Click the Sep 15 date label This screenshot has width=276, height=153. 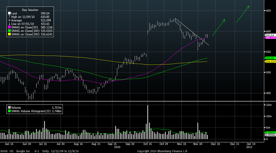[112, 144]
